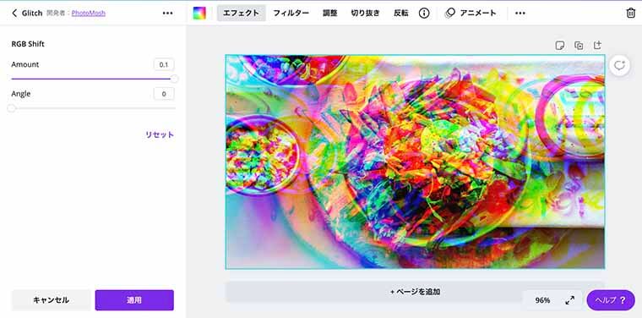Click the Amount value field

point(164,65)
